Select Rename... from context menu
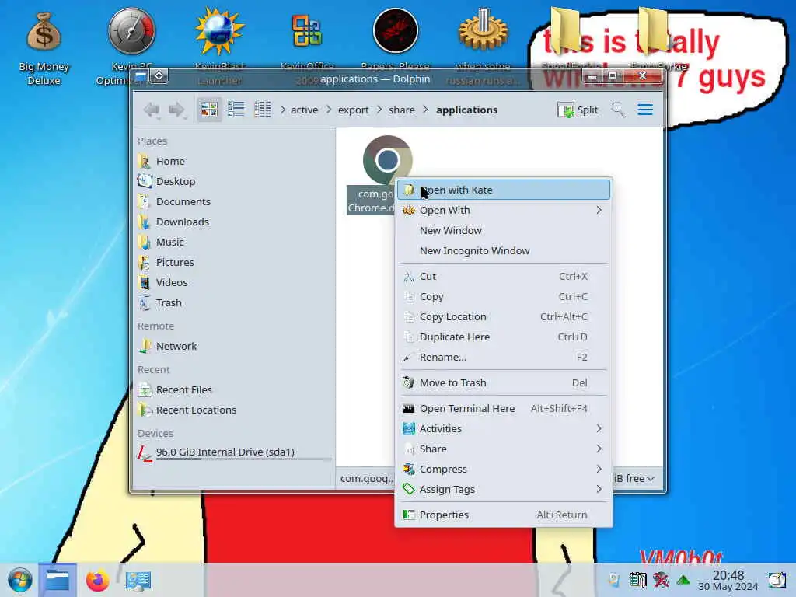 coord(504,358)
